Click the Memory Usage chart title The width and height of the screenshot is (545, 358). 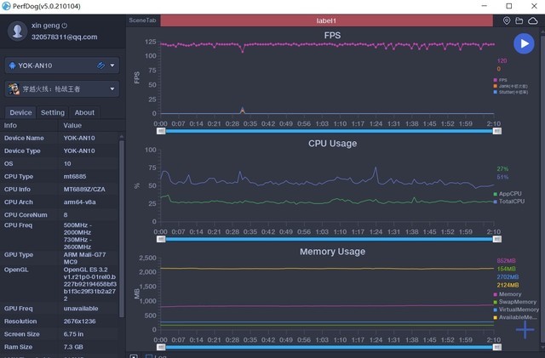332,252
